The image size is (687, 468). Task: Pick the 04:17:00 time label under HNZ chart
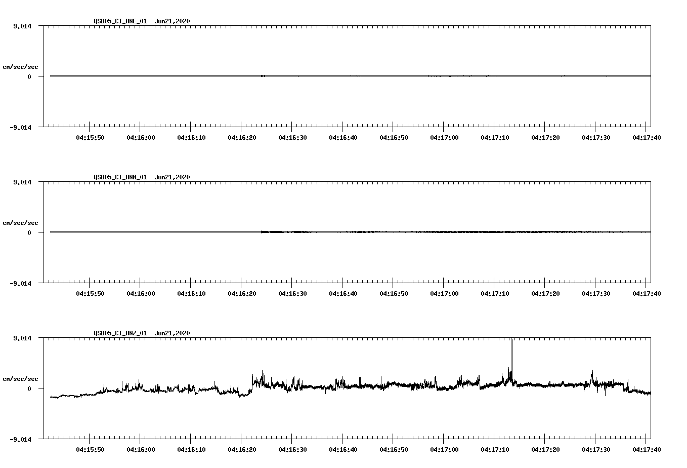[444, 449]
